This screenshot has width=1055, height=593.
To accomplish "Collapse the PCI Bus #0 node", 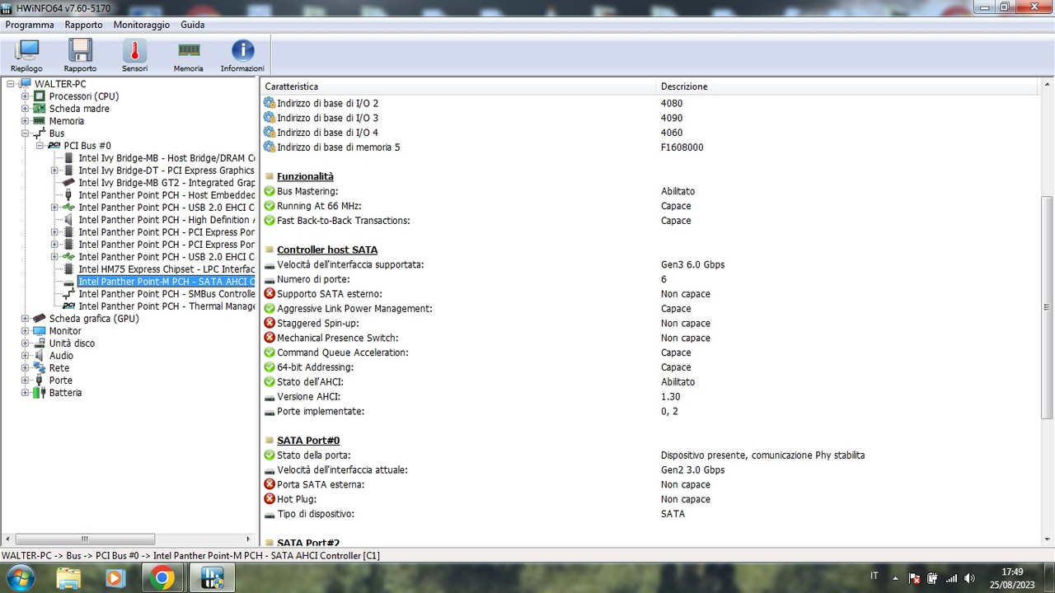I will pyautogui.click(x=40, y=146).
